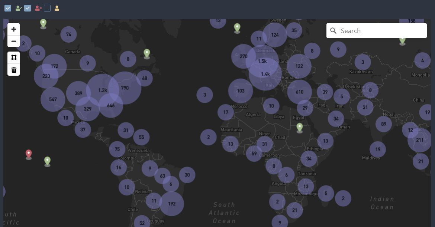Expand the 790 cluster over eastern Canada
435x227 pixels.
pyautogui.click(x=124, y=88)
